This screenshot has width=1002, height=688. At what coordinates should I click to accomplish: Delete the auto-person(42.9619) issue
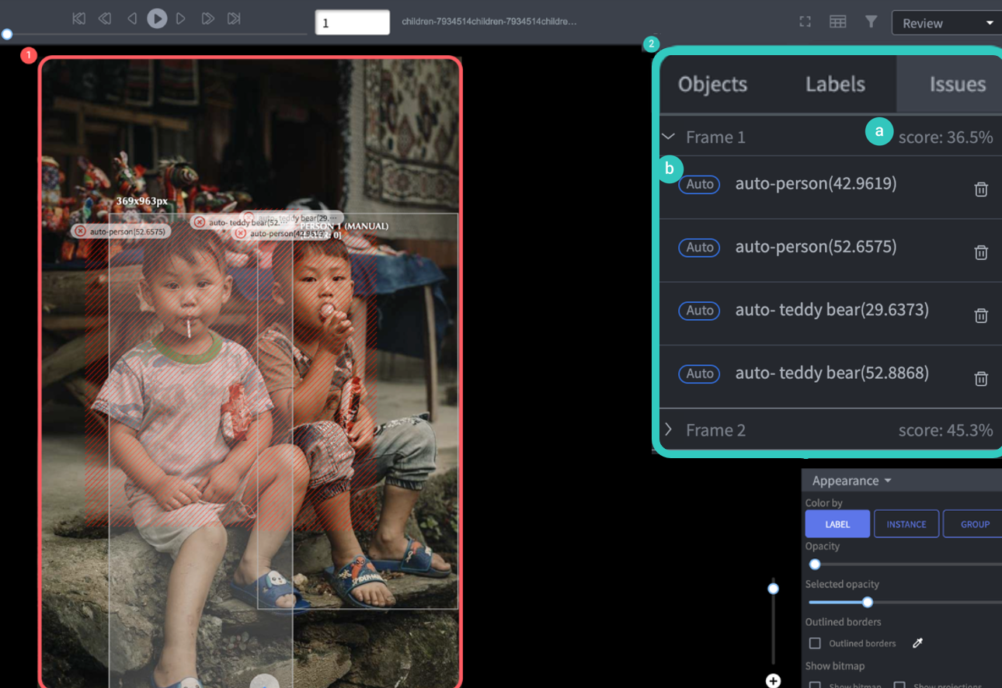[981, 189]
